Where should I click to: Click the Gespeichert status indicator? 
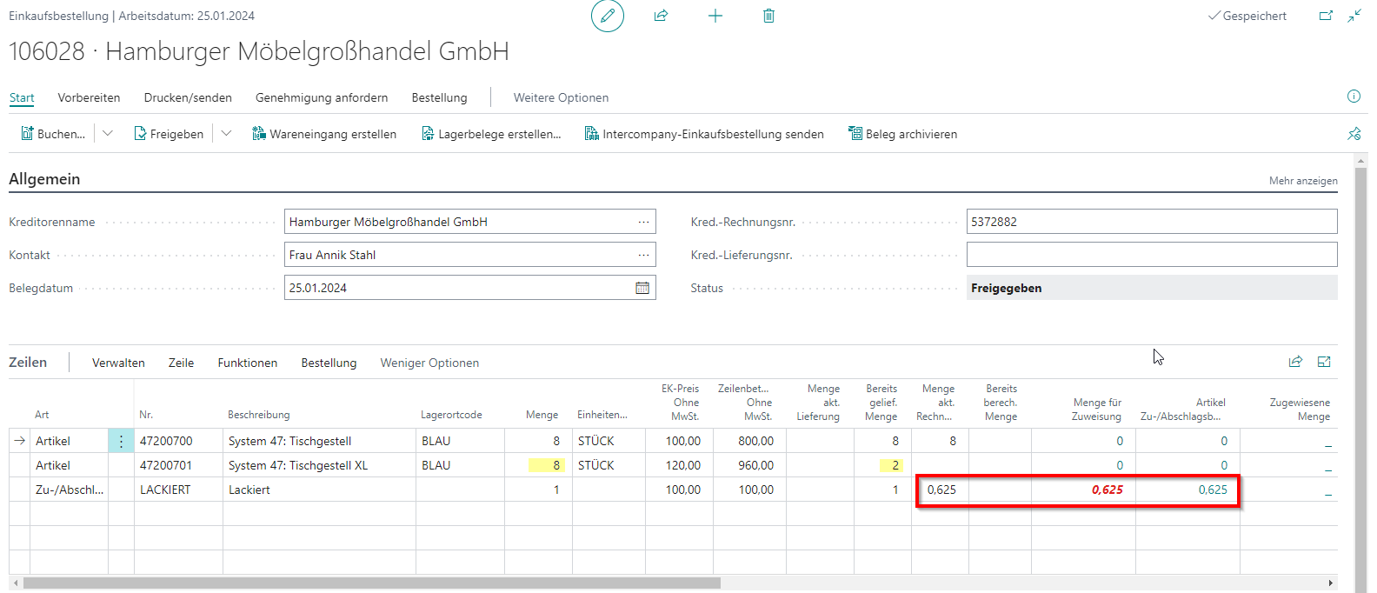coord(1247,16)
